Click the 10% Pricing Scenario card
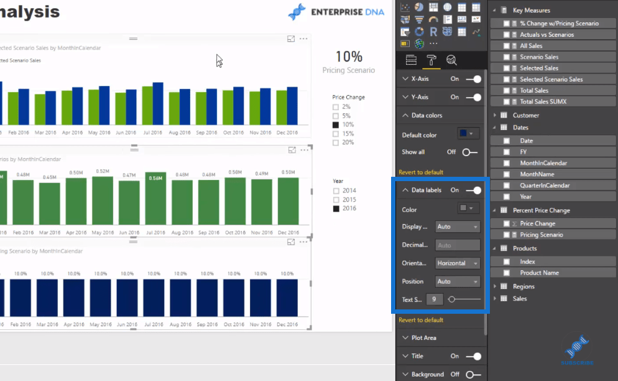Screen dimensions: 618x381 pyautogui.click(x=349, y=62)
